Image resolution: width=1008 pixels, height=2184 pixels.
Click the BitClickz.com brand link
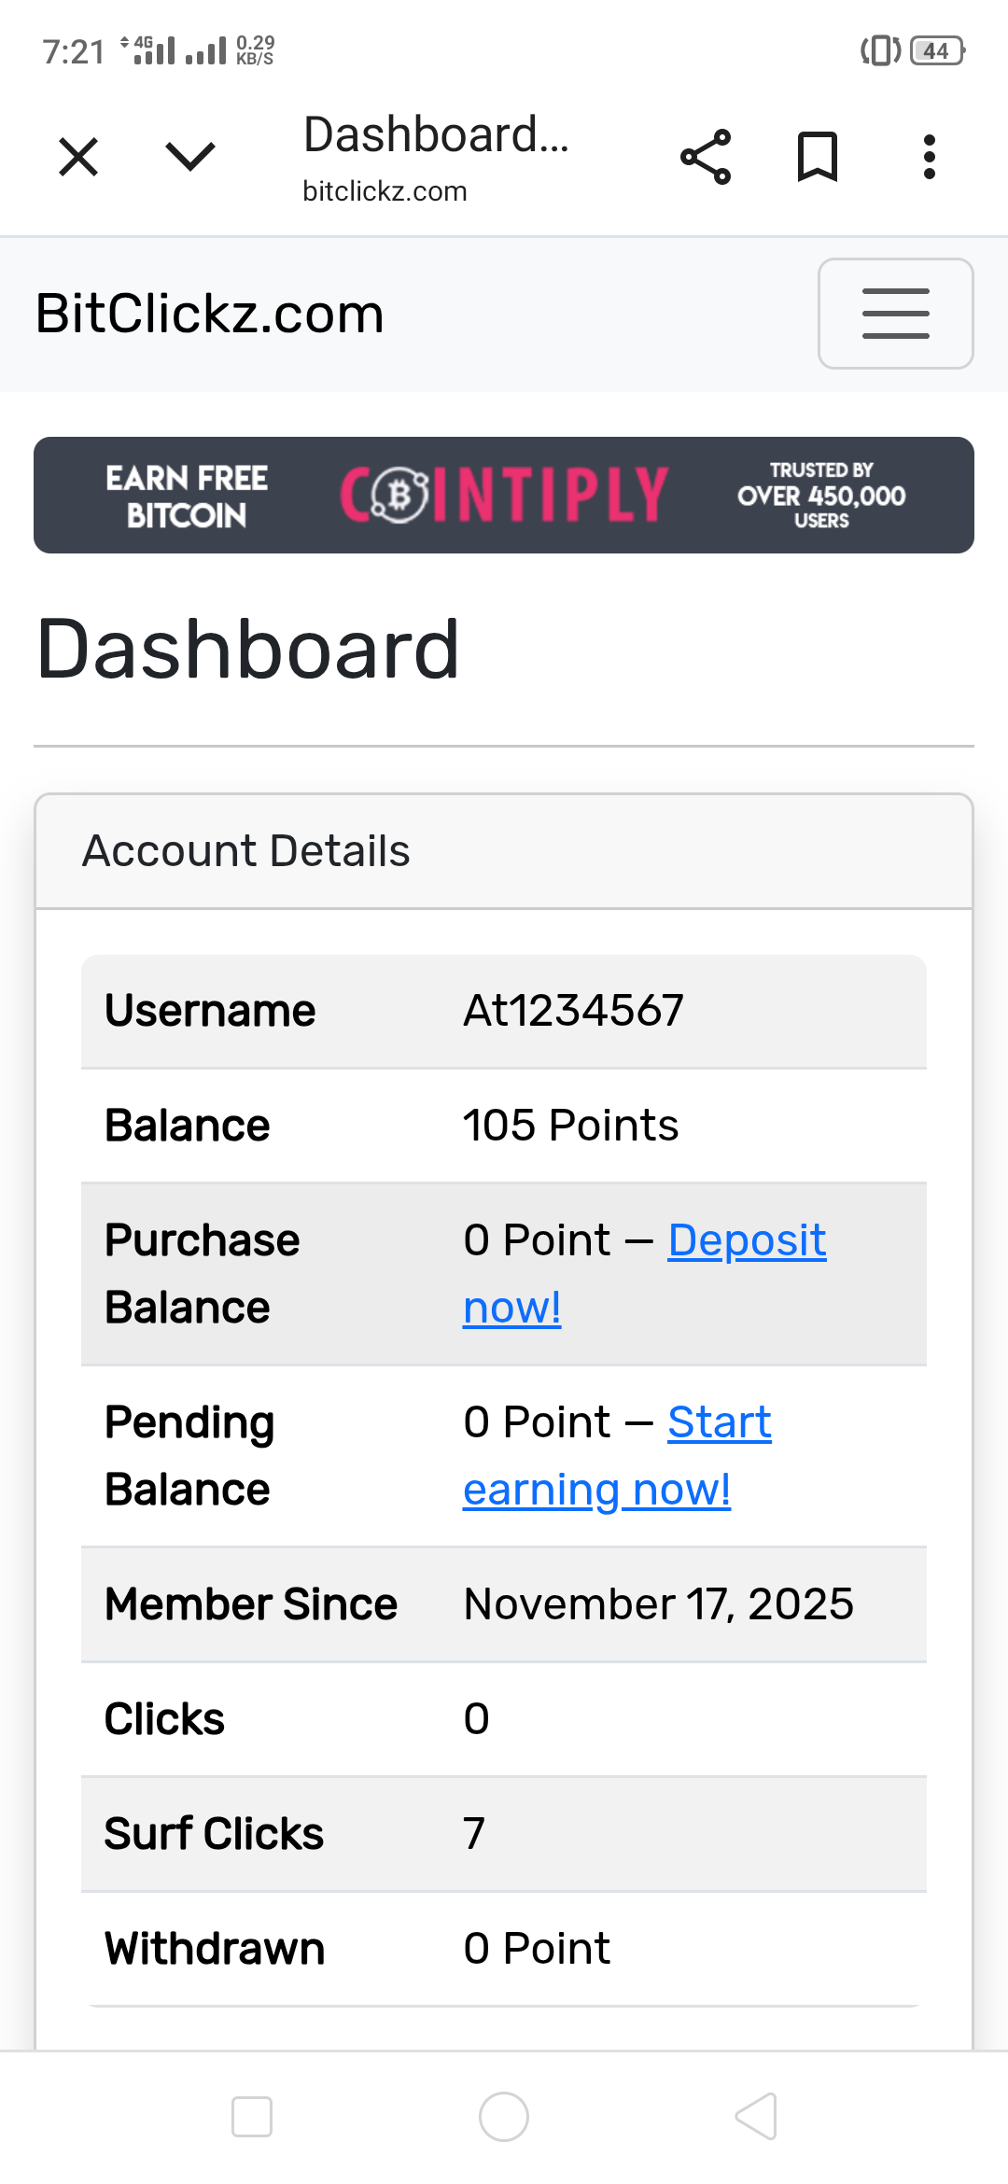coord(210,314)
